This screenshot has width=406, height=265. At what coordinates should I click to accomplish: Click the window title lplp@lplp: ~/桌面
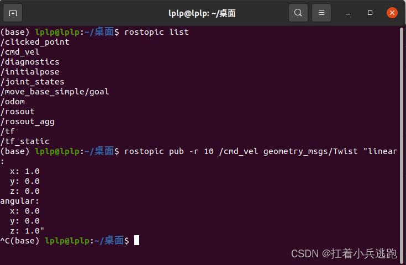click(x=202, y=13)
